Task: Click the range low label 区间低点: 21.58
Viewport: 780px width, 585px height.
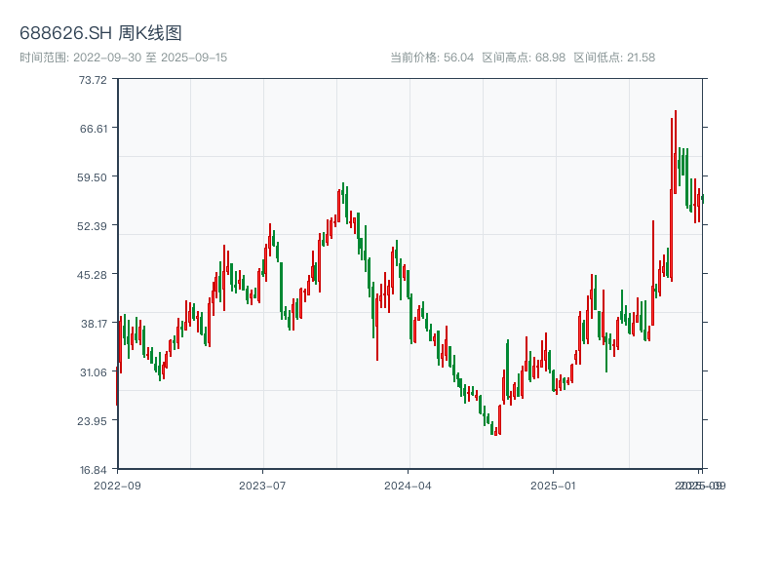Action: tap(614, 58)
